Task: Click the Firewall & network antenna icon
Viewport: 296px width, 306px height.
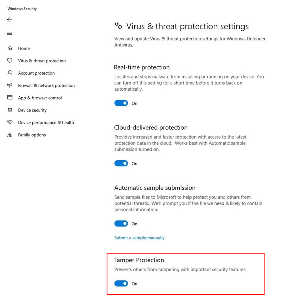Action: (10, 85)
